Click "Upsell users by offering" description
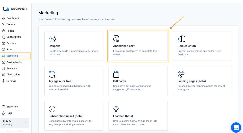 [70, 123]
